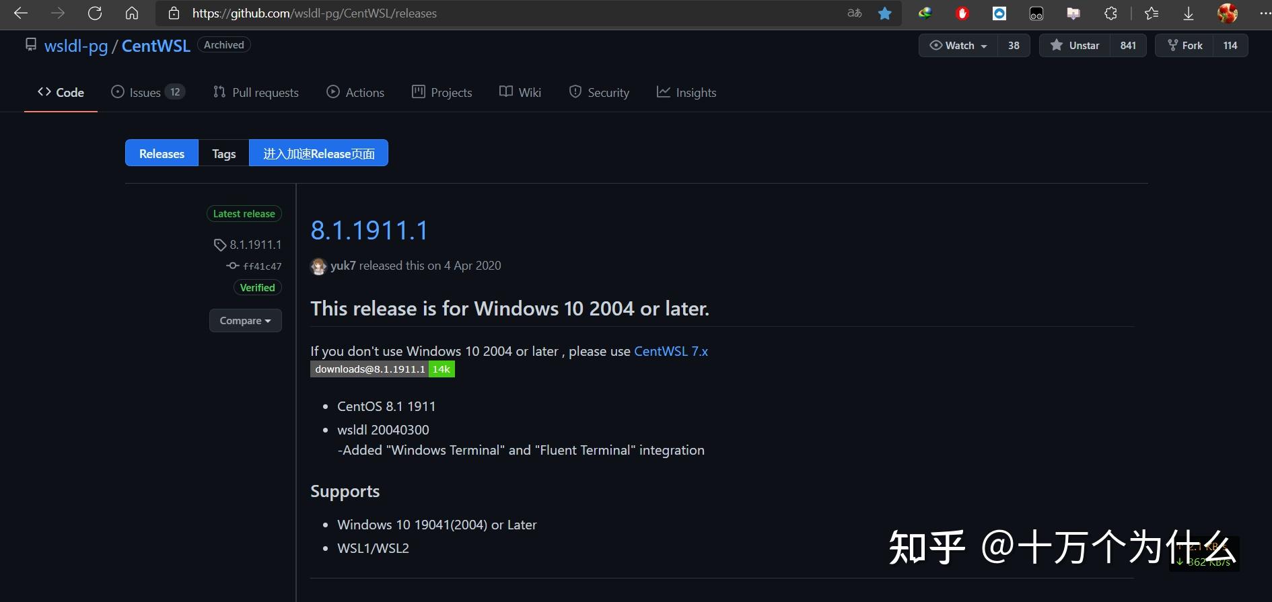
Task: Expand the Compare dropdown
Action: (246, 320)
